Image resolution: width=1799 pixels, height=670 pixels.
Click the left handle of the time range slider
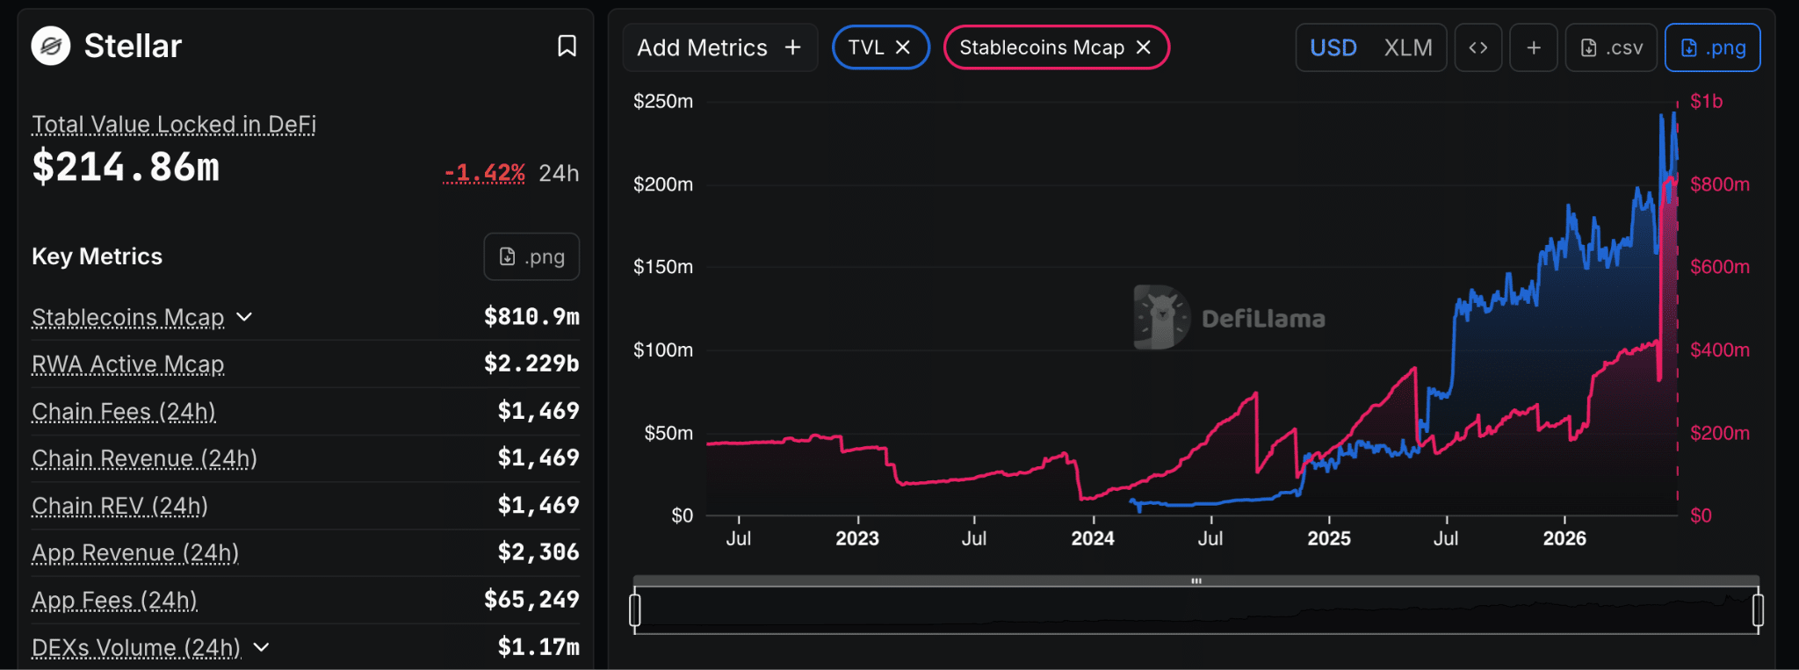tap(635, 609)
